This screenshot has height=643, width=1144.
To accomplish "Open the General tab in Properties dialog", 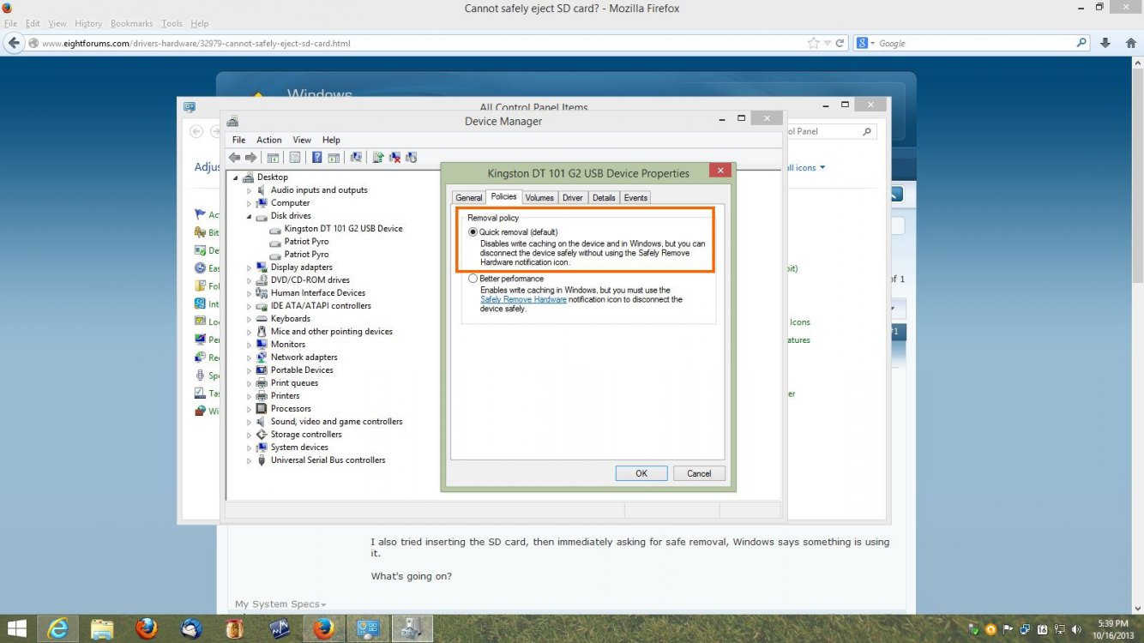I will (469, 198).
